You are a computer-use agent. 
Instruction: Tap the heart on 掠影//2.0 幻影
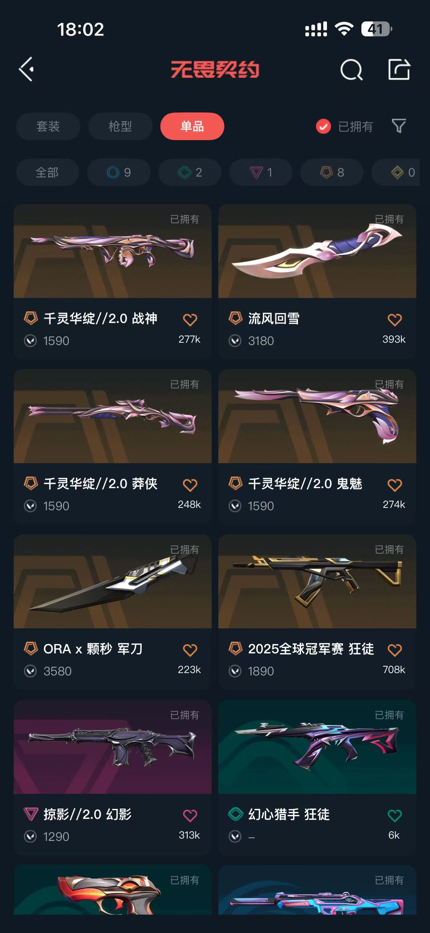pyautogui.click(x=190, y=816)
